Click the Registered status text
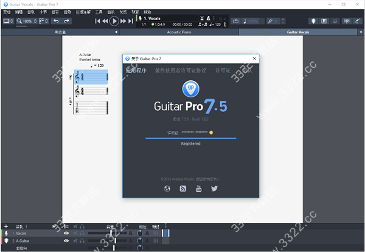Viewport: 365px width, 252px height. pyautogui.click(x=190, y=144)
